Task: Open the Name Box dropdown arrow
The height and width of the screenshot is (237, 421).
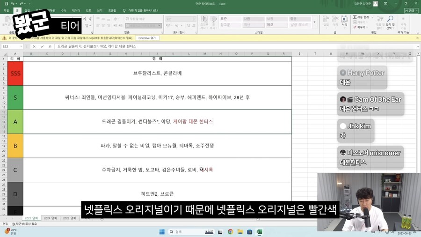Action: click(21, 46)
